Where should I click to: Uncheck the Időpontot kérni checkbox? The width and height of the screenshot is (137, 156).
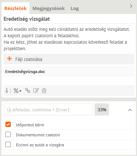click(x=8, y=125)
